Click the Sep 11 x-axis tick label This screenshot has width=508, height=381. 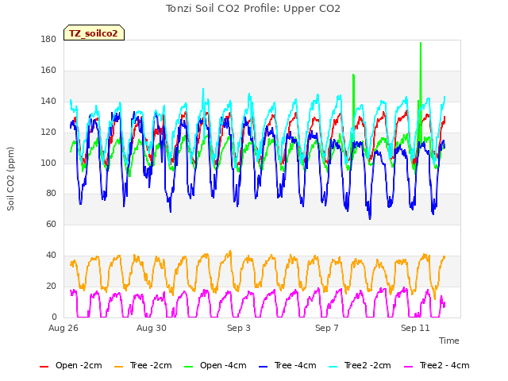pos(415,328)
